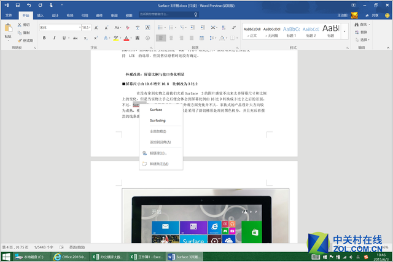Apply phonetic guide to text
393x262 pixels.
point(138,28)
